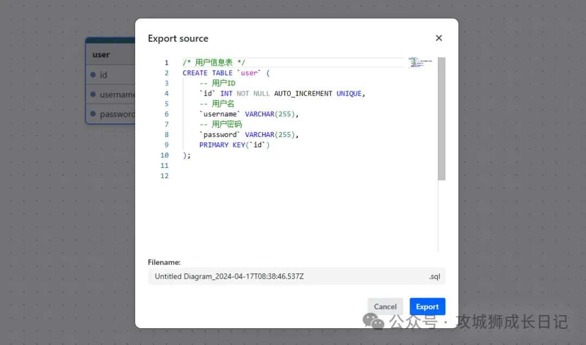586x345 pixels.
Task: Click the blue Export button
Action: (x=427, y=306)
